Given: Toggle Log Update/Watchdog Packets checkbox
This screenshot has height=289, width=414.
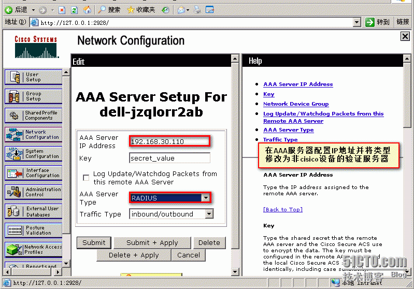Looking at the screenshot, I should pyautogui.click(x=86, y=178).
